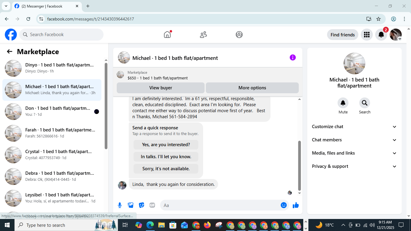Click conversation list scrollbar
This screenshot has height=231, width=411.
pos(106,106)
